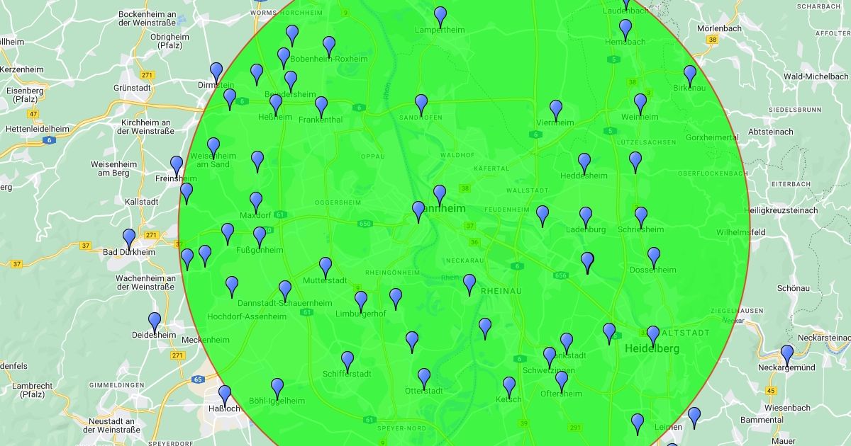Select the Otterstadt map pin
This screenshot has width=851, height=446.
click(424, 379)
